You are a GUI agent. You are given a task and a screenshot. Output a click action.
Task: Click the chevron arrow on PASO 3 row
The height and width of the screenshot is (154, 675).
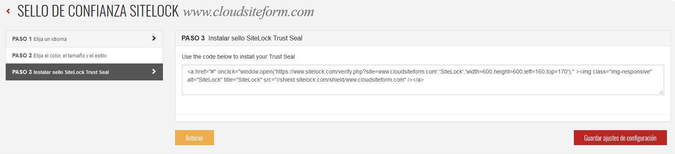pyautogui.click(x=154, y=72)
